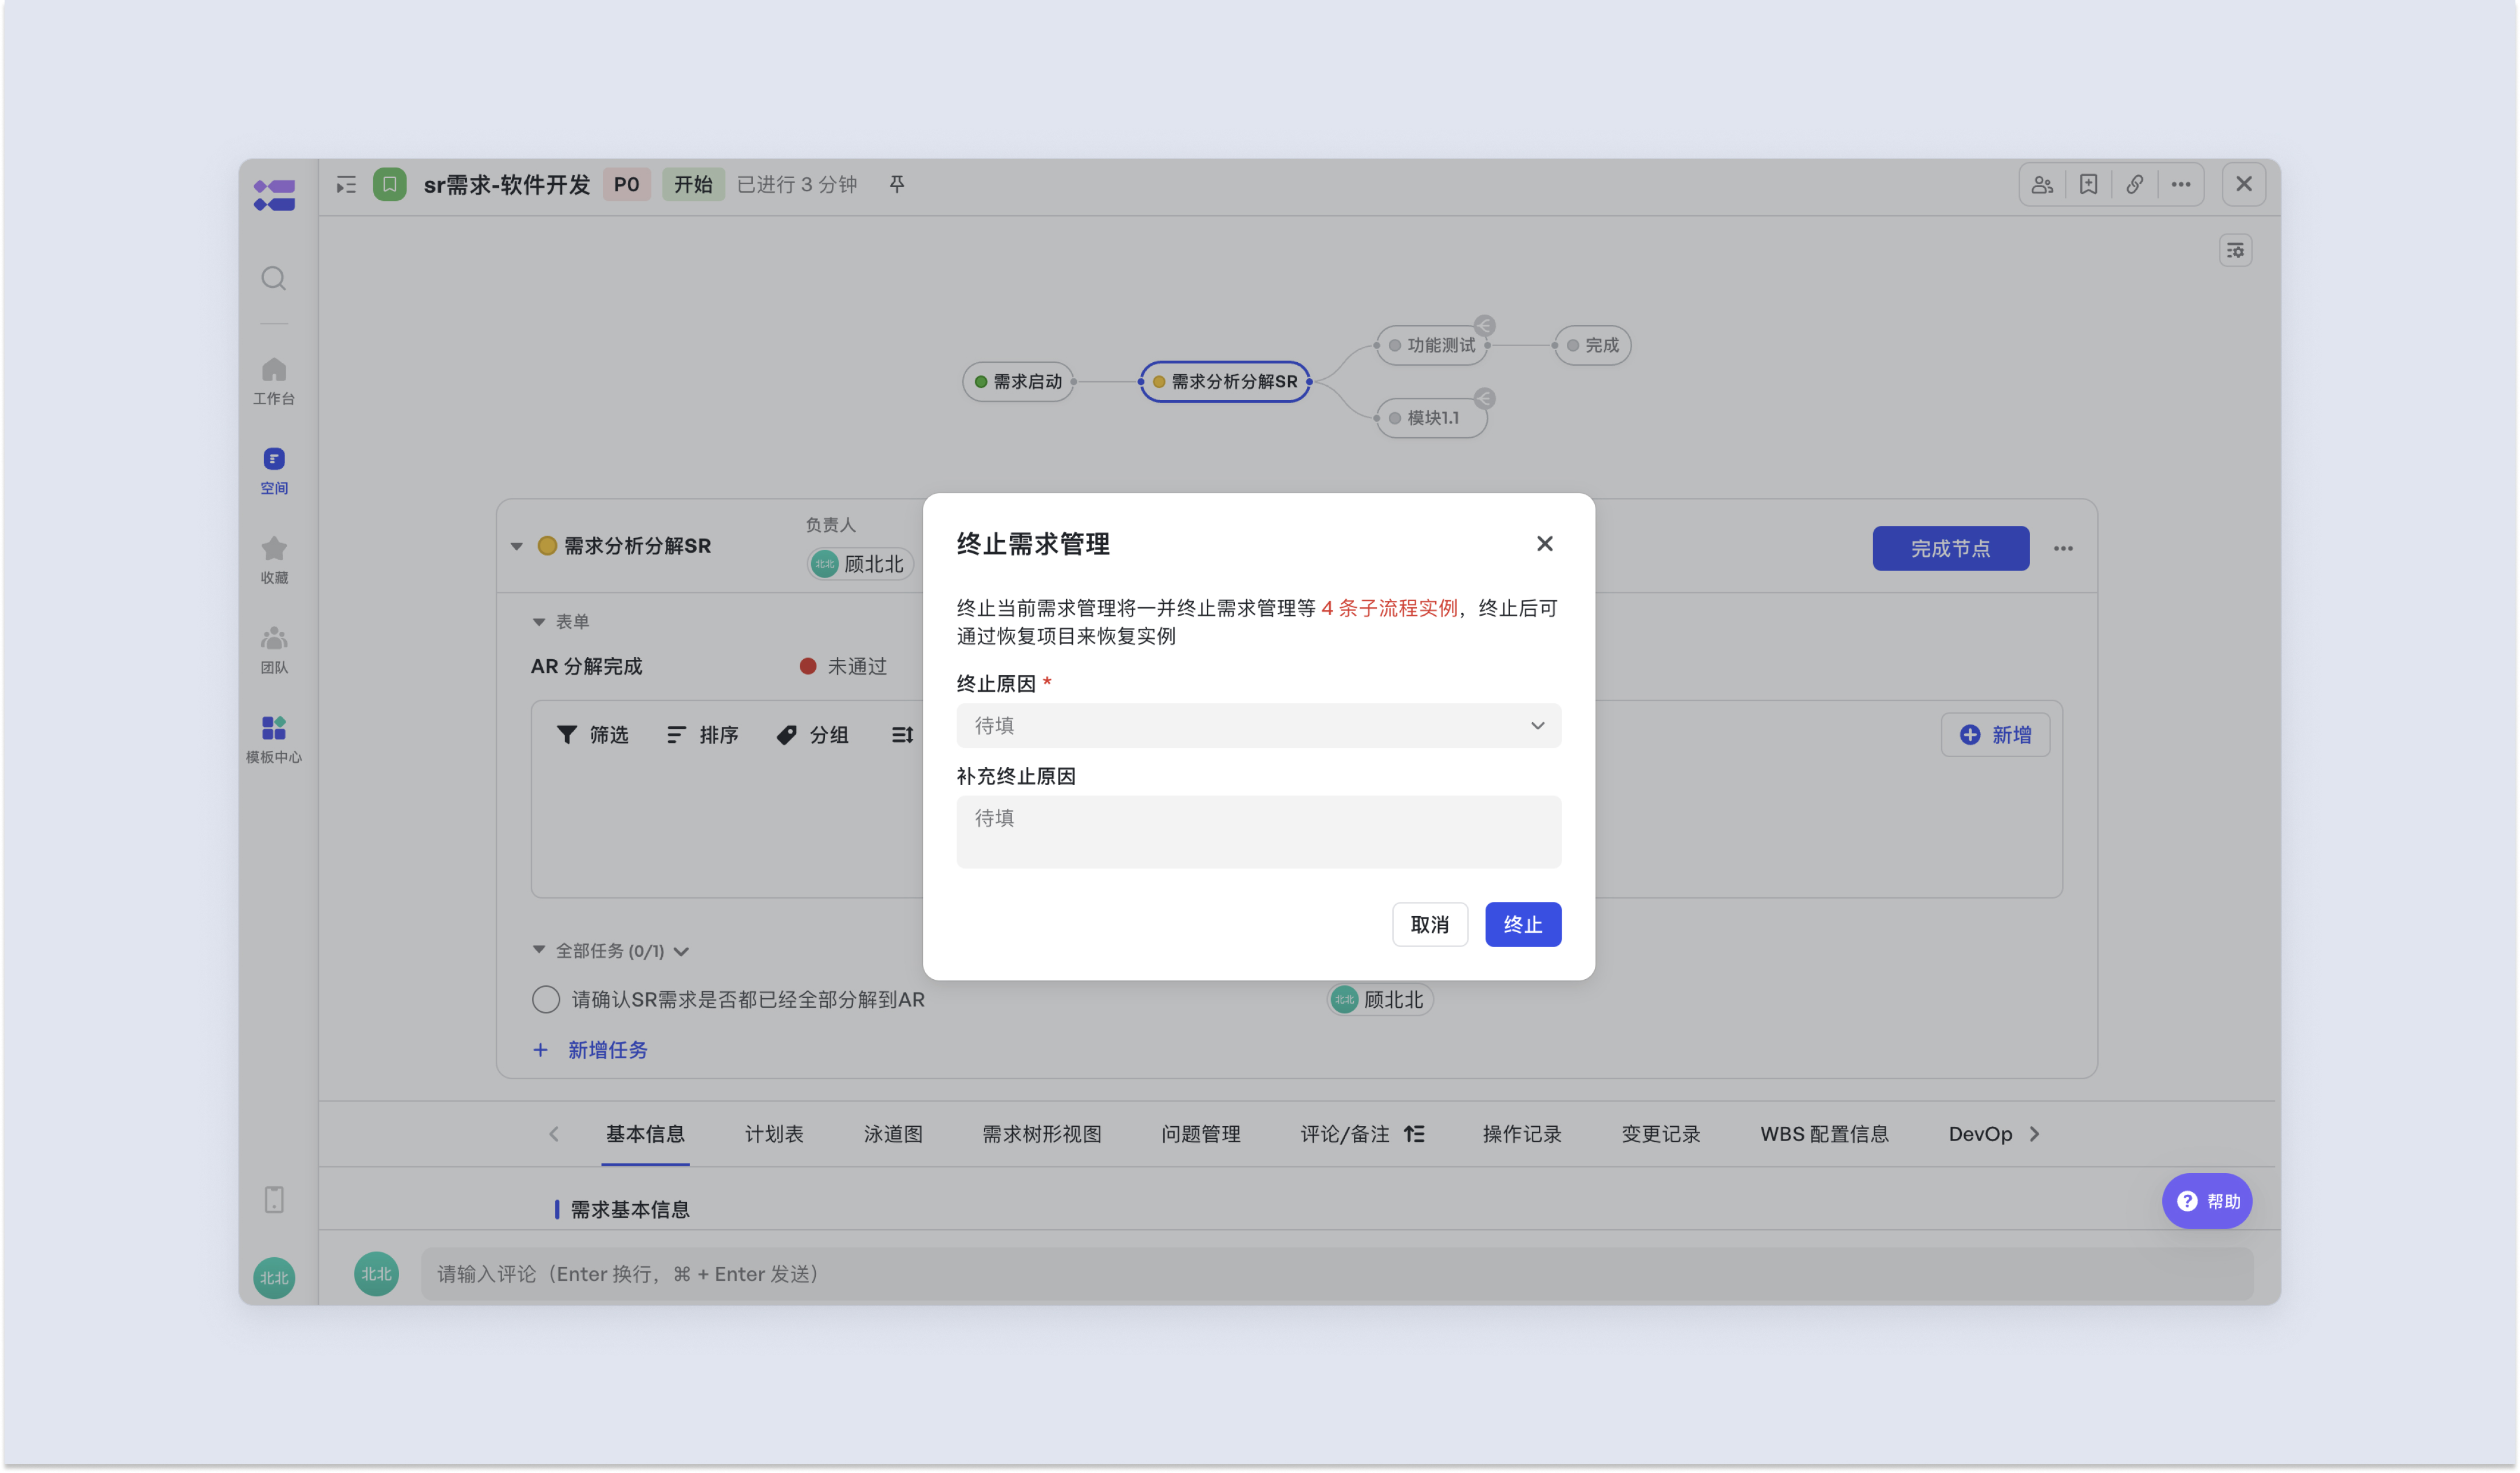Open the workflow view settings icon
Viewport: 2520px width, 1473px height.
[x=2235, y=250]
